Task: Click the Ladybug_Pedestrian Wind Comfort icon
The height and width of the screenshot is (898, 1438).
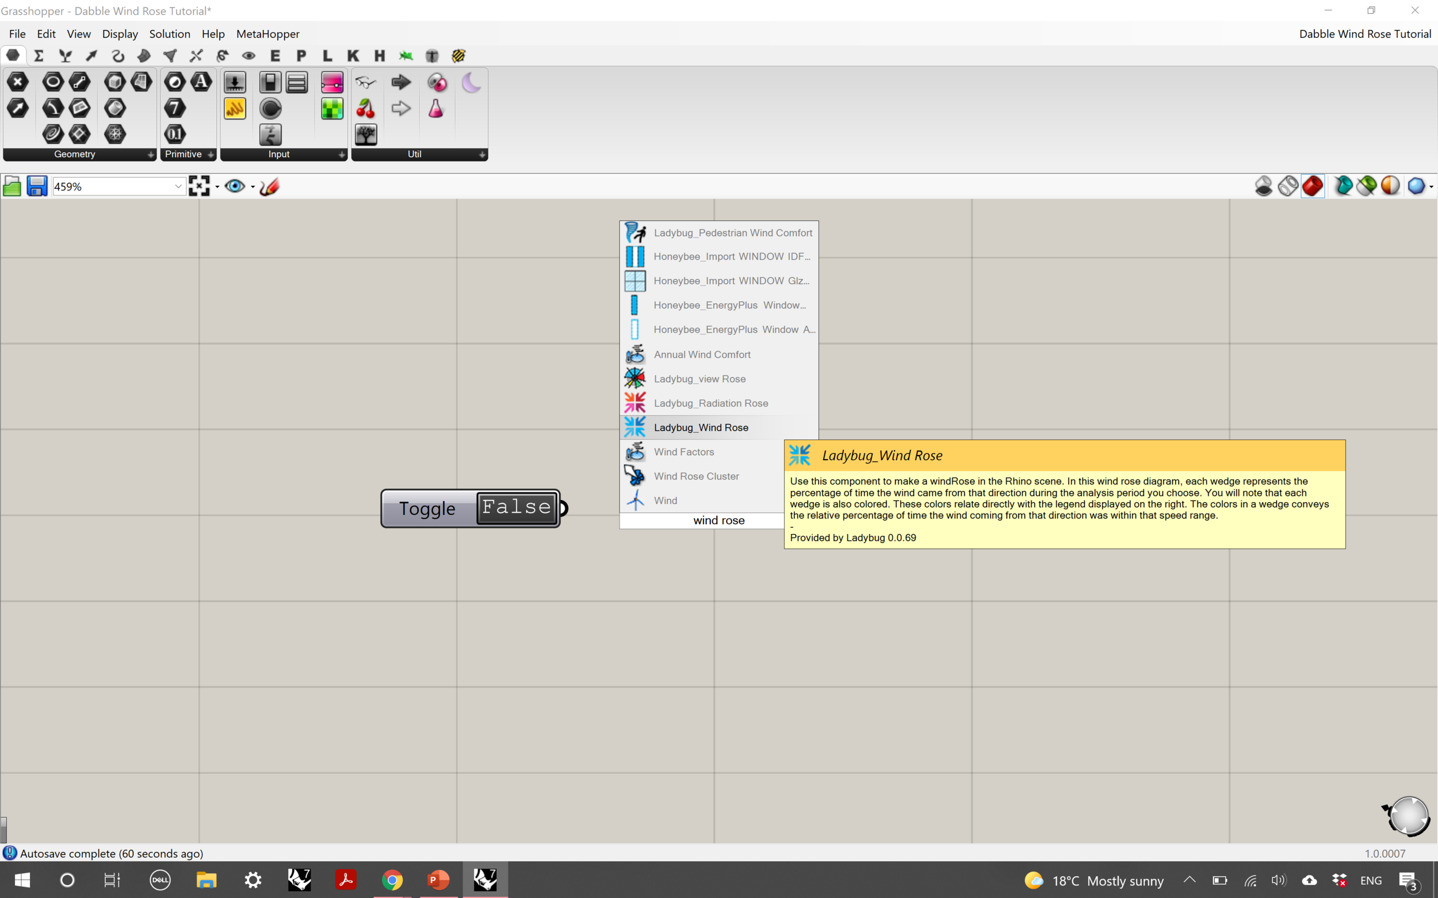Action: tap(635, 232)
